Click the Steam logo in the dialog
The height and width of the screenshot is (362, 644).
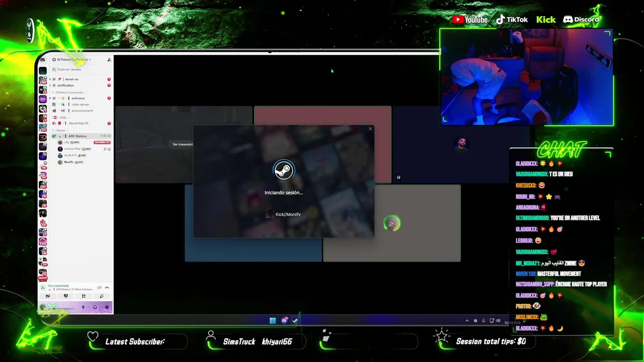pyautogui.click(x=284, y=170)
